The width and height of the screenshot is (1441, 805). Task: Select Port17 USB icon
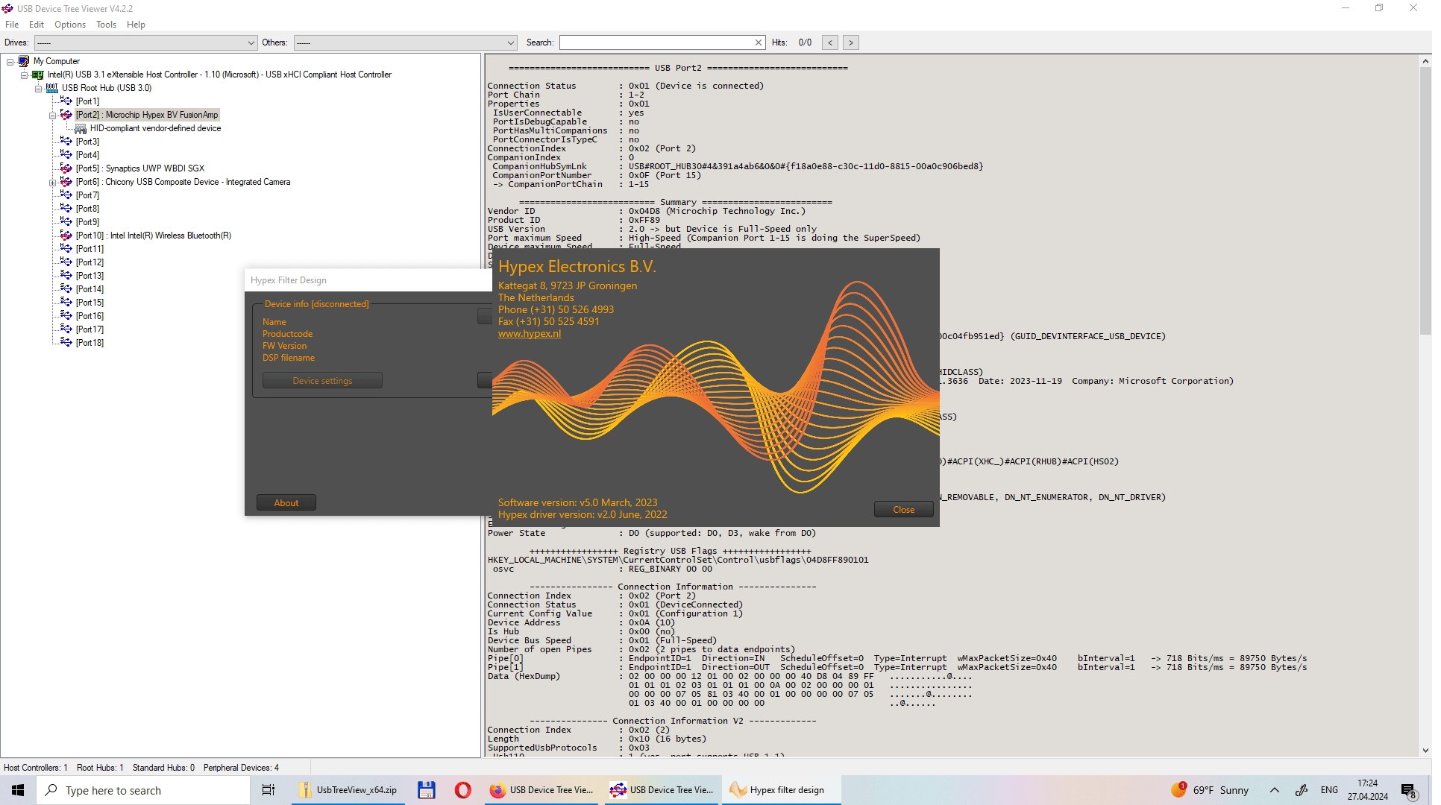[66, 329]
